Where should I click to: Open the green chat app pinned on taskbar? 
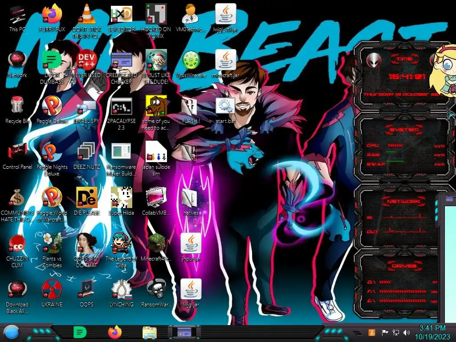coord(80,332)
